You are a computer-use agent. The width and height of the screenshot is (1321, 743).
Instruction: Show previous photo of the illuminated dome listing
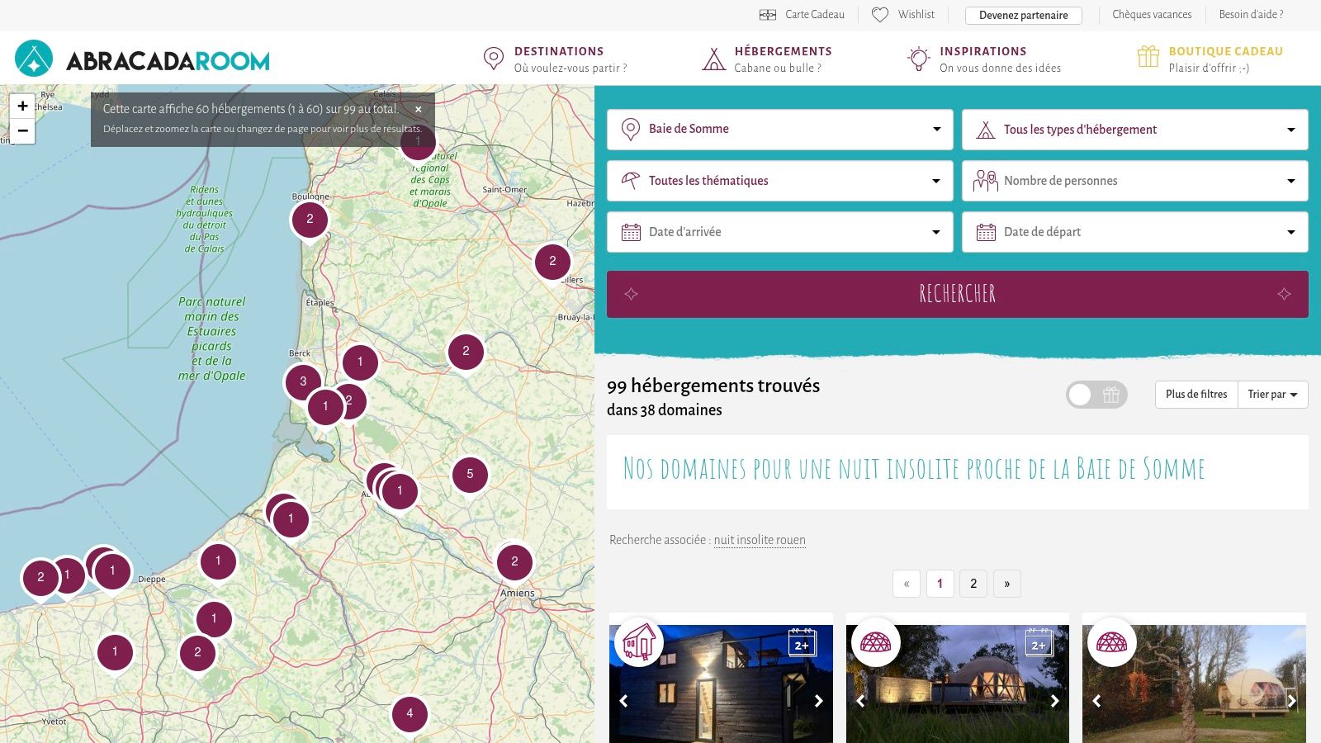pyautogui.click(x=860, y=701)
